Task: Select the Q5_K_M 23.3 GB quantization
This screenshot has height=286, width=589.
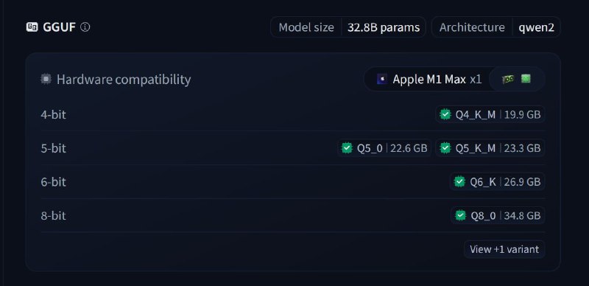Action: tap(490, 148)
